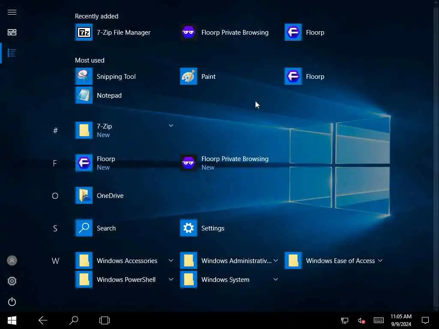439x329 pixels.
Task: Expand the Windows Administrative Tools chevron
Action: (276, 260)
